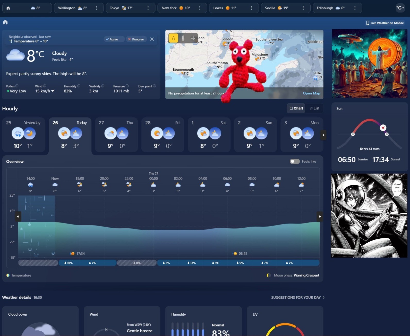Click the 17:34 sunset marker on chart
This screenshot has width=410, height=336.
click(78, 254)
